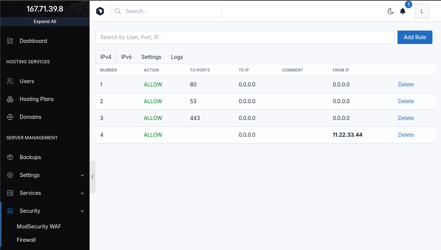The height and width of the screenshot is (250, 441).
Task: Open Hosting Plans via its cubes icon
Action: coord(10,99)
